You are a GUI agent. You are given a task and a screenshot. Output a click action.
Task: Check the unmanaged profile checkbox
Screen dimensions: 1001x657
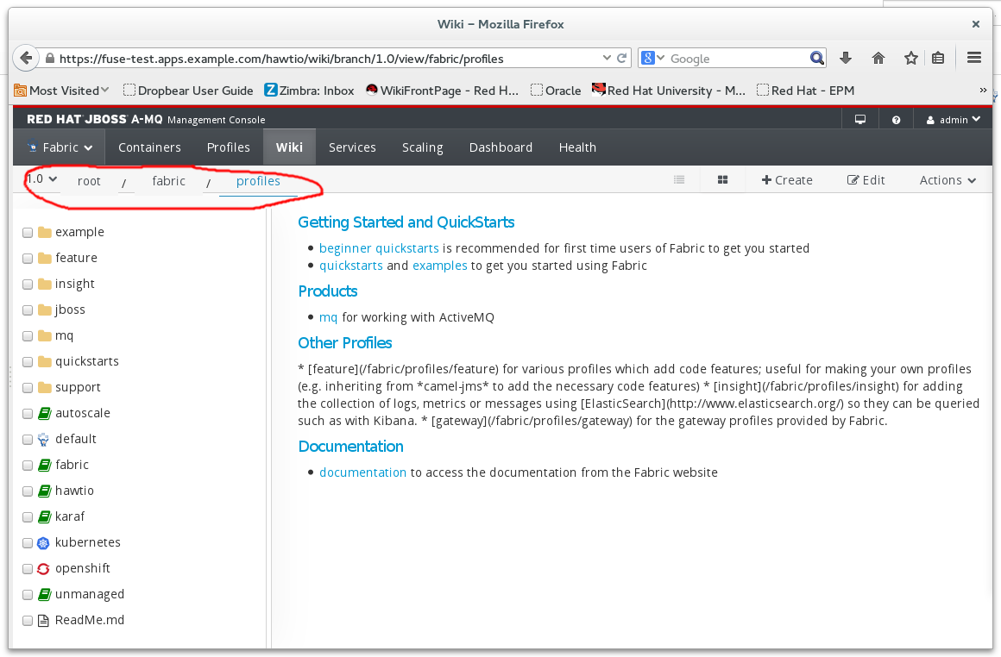point(28,594)
